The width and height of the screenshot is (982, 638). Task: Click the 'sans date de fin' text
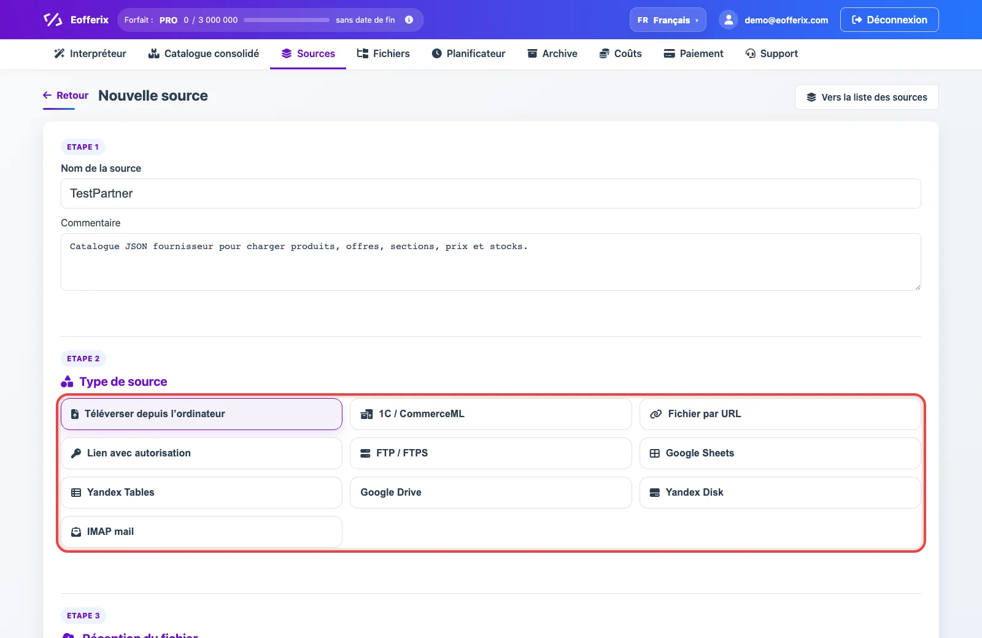coord(365,20)
